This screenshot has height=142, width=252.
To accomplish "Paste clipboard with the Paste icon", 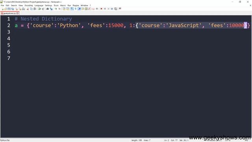I will (35, 9).
